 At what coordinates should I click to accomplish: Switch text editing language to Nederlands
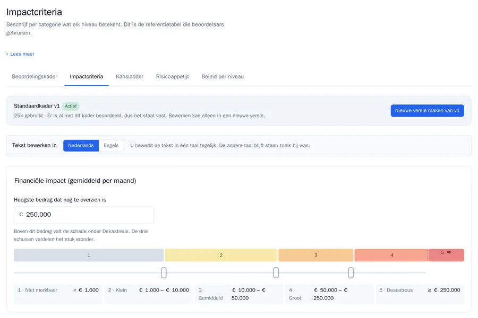click(81, 145)
